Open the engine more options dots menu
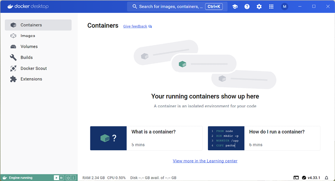Screen dimensions: 335x181 [73, 178]
